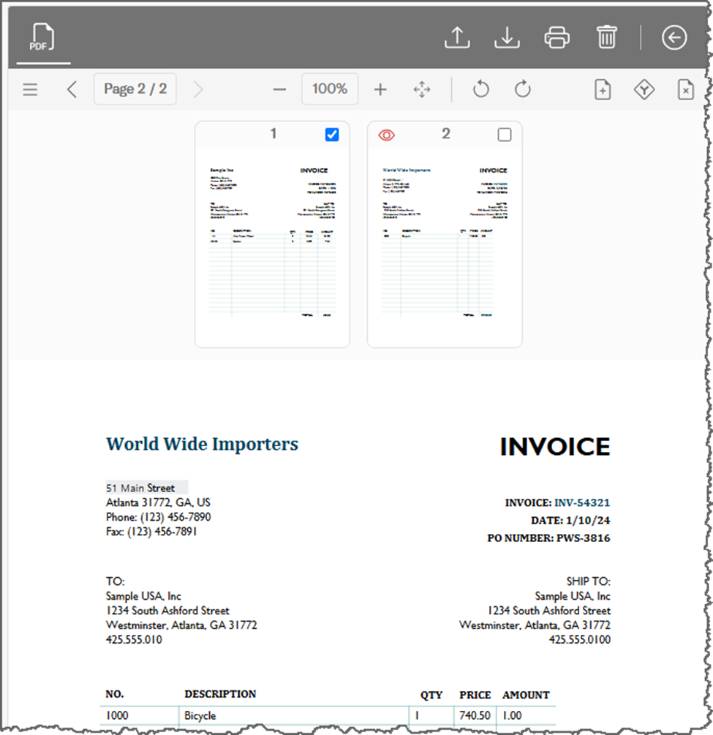
Task: Click the upload file icon
Action: tap(457, 37)
